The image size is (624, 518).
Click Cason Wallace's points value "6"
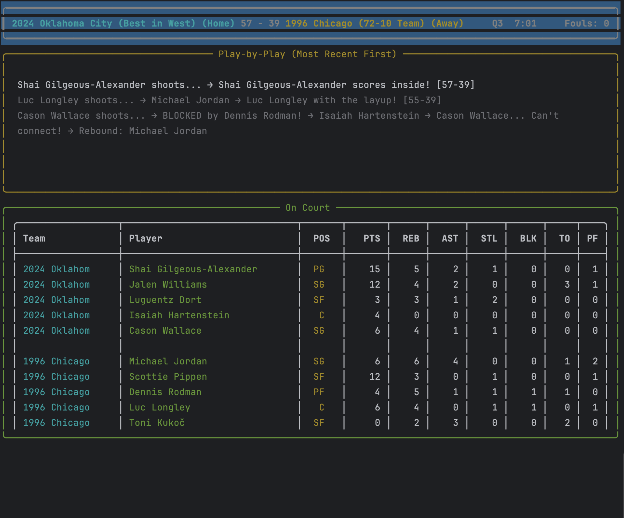point(377,331)
